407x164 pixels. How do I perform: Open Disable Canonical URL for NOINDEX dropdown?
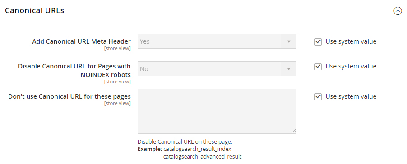coord(217,69)
